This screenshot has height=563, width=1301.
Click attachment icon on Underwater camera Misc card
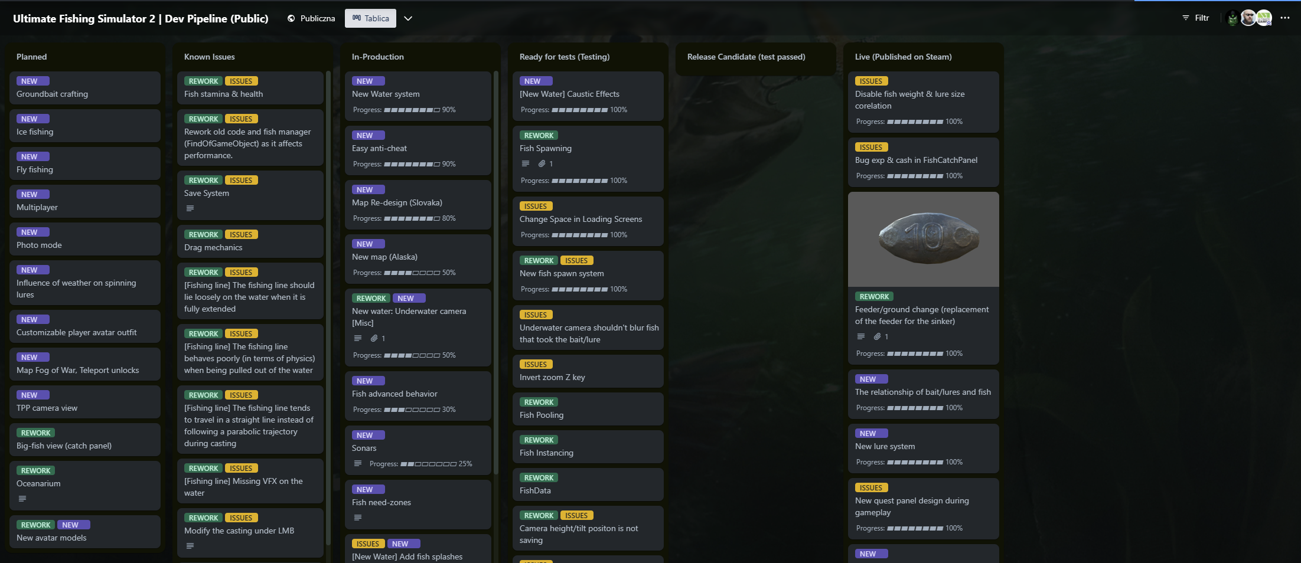coord(374,338)
